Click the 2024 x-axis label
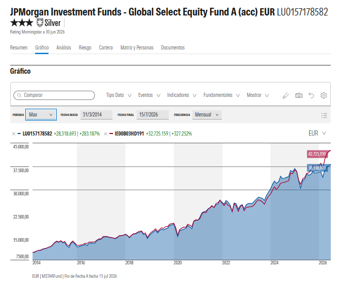Screen dimensions: 338x285 pyautogui.click(x=275, y=263)
